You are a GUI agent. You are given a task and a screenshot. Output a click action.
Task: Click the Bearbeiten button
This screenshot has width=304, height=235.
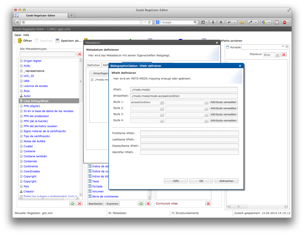[96, 204]
